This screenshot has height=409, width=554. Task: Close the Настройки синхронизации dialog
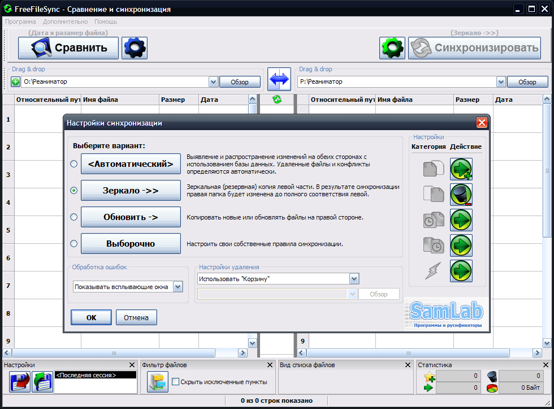482,123
